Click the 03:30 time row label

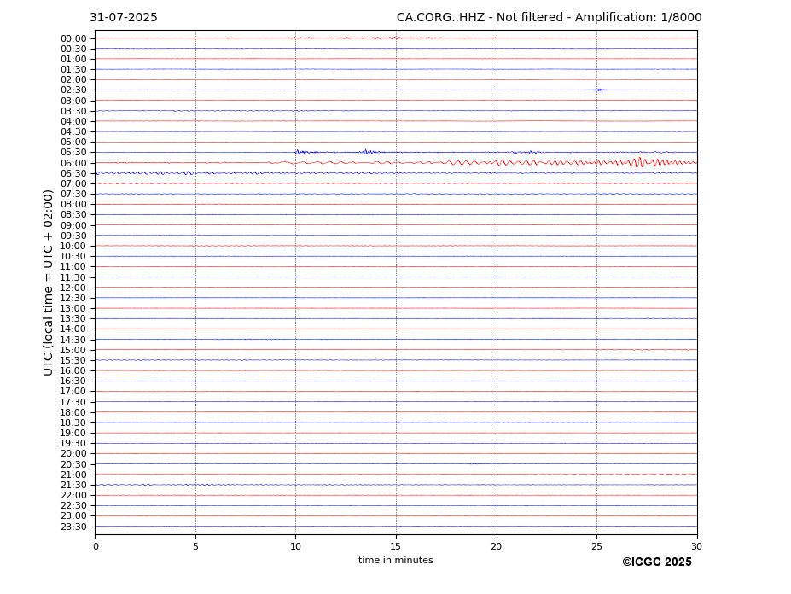(73, 111)
